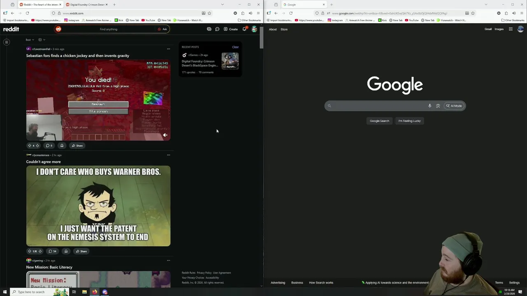527x296 pixels.
Task: Open the Reddit advertise icon beside chat
Action: click(209, 29)
